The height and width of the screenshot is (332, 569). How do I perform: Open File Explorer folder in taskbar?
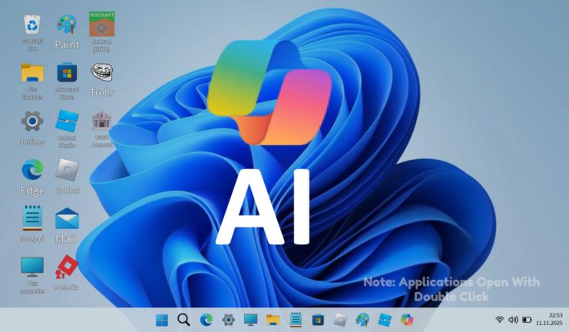point(273,320)
